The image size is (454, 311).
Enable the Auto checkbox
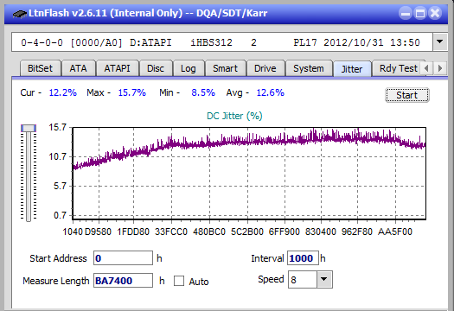(x=179, y=281)
